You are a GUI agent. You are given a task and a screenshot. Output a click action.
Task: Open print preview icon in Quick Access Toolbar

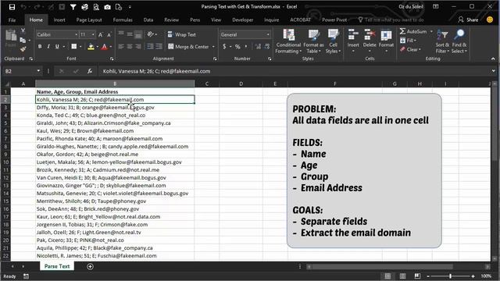[x=96, y=7]
